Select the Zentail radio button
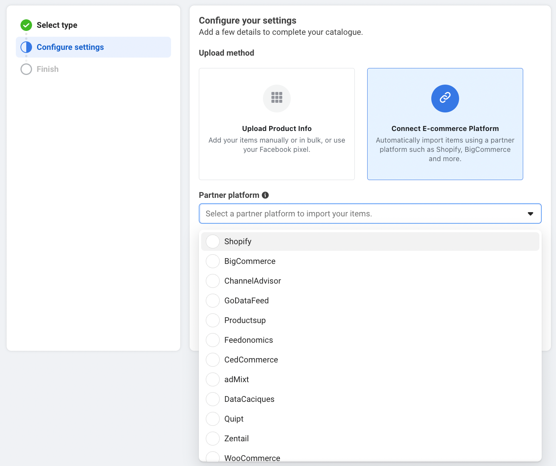Screen dimensions: 556x466 pos(213,439)
